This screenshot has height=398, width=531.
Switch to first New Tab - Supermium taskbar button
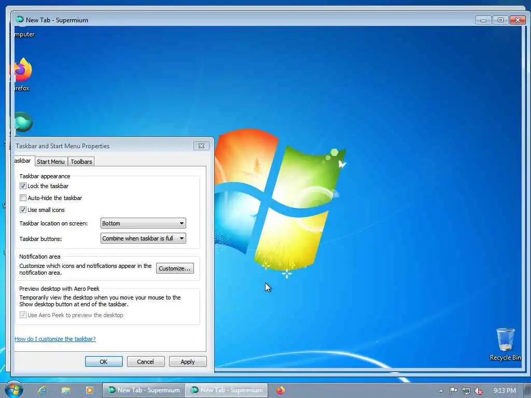pyautogui.click(x=144, y=390)
